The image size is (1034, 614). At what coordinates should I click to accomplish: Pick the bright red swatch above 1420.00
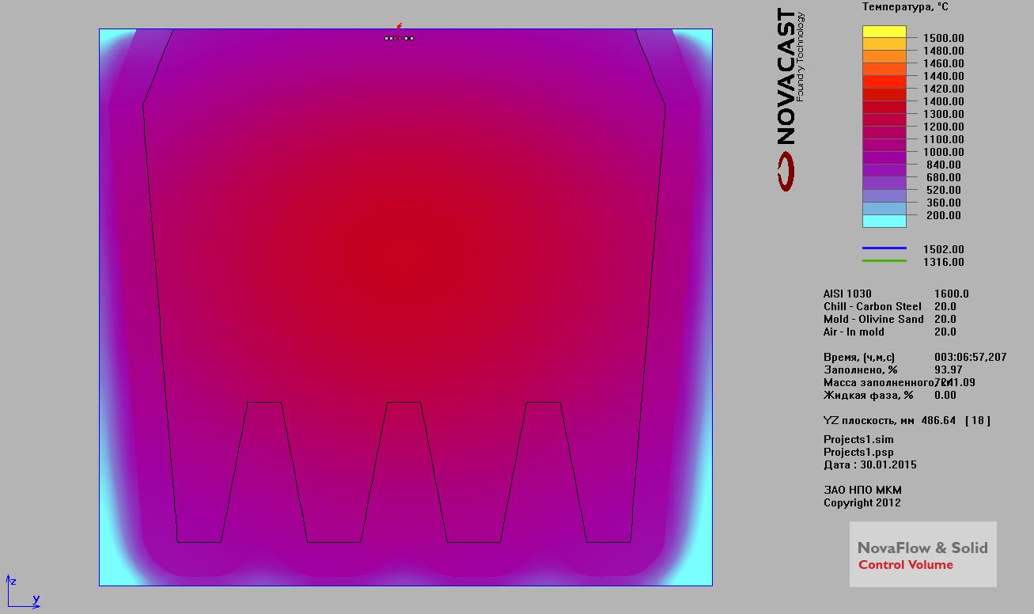(x=884, y=82)
